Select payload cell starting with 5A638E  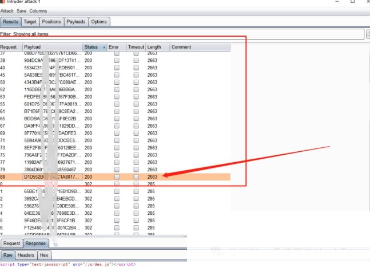pos(53,75)
